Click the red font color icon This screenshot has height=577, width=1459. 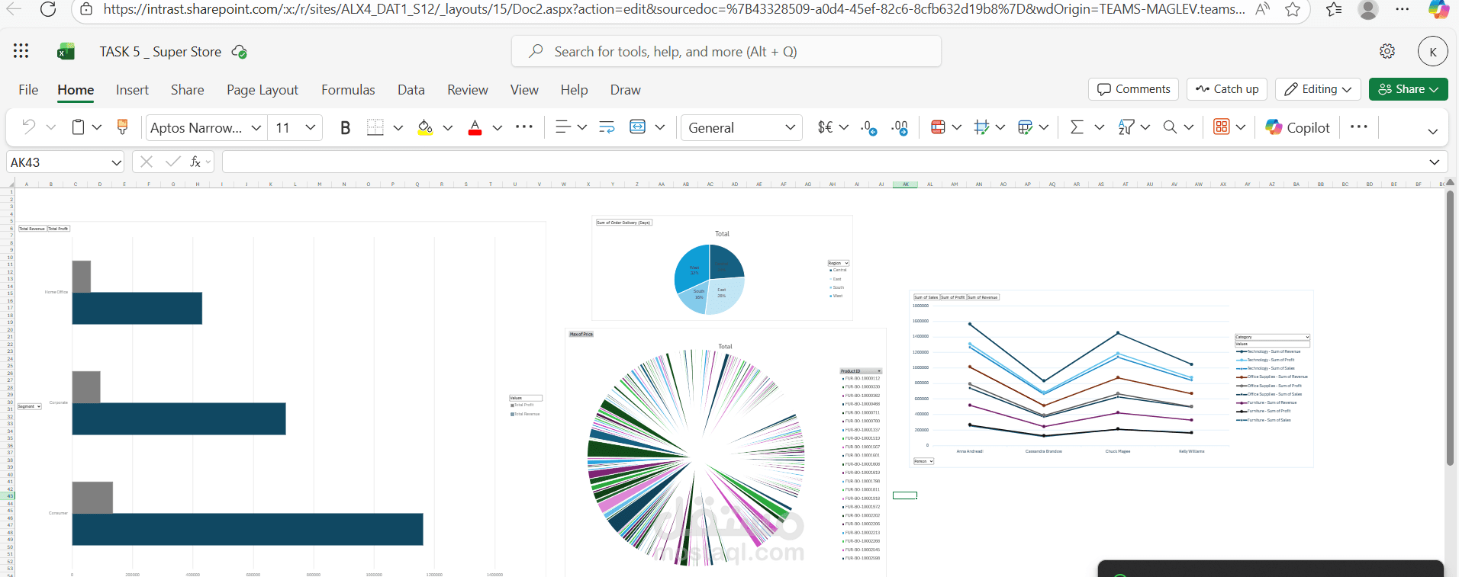(475, 127)
